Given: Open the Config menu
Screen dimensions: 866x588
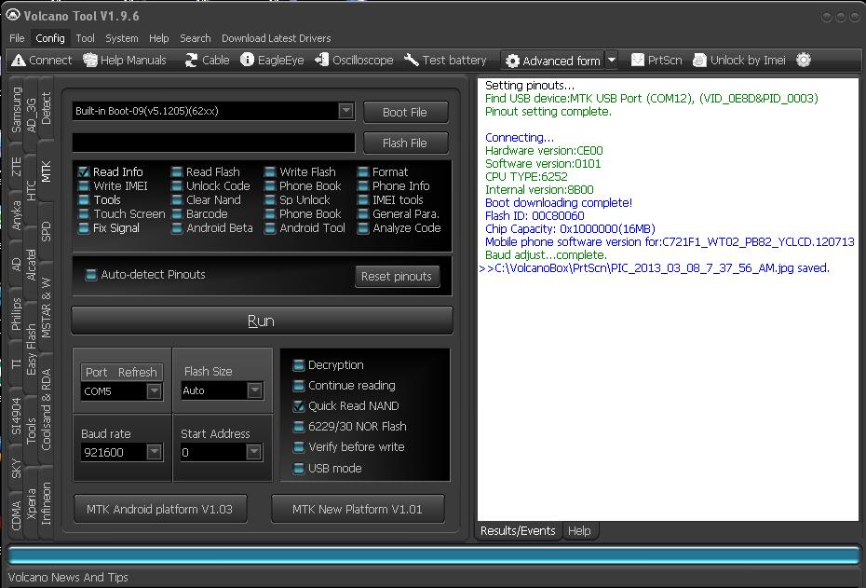Looking at the screenshot, I should point(50,38).
